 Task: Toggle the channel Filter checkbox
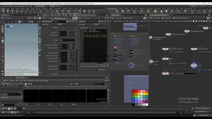(x=2, y=95)
